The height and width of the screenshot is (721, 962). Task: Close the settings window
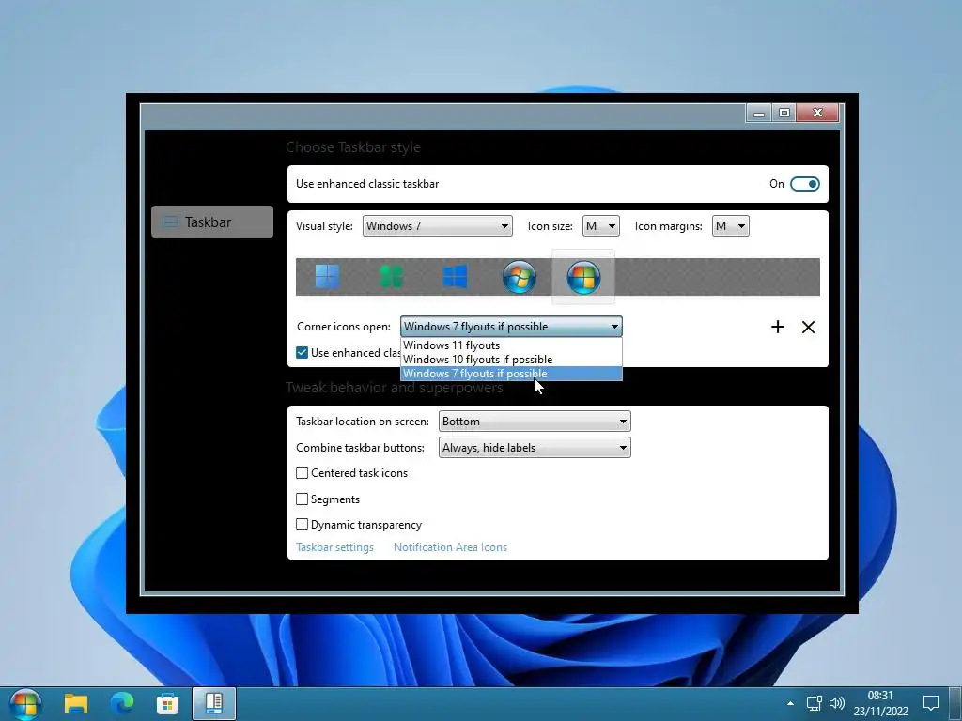(x=817, y=113)
